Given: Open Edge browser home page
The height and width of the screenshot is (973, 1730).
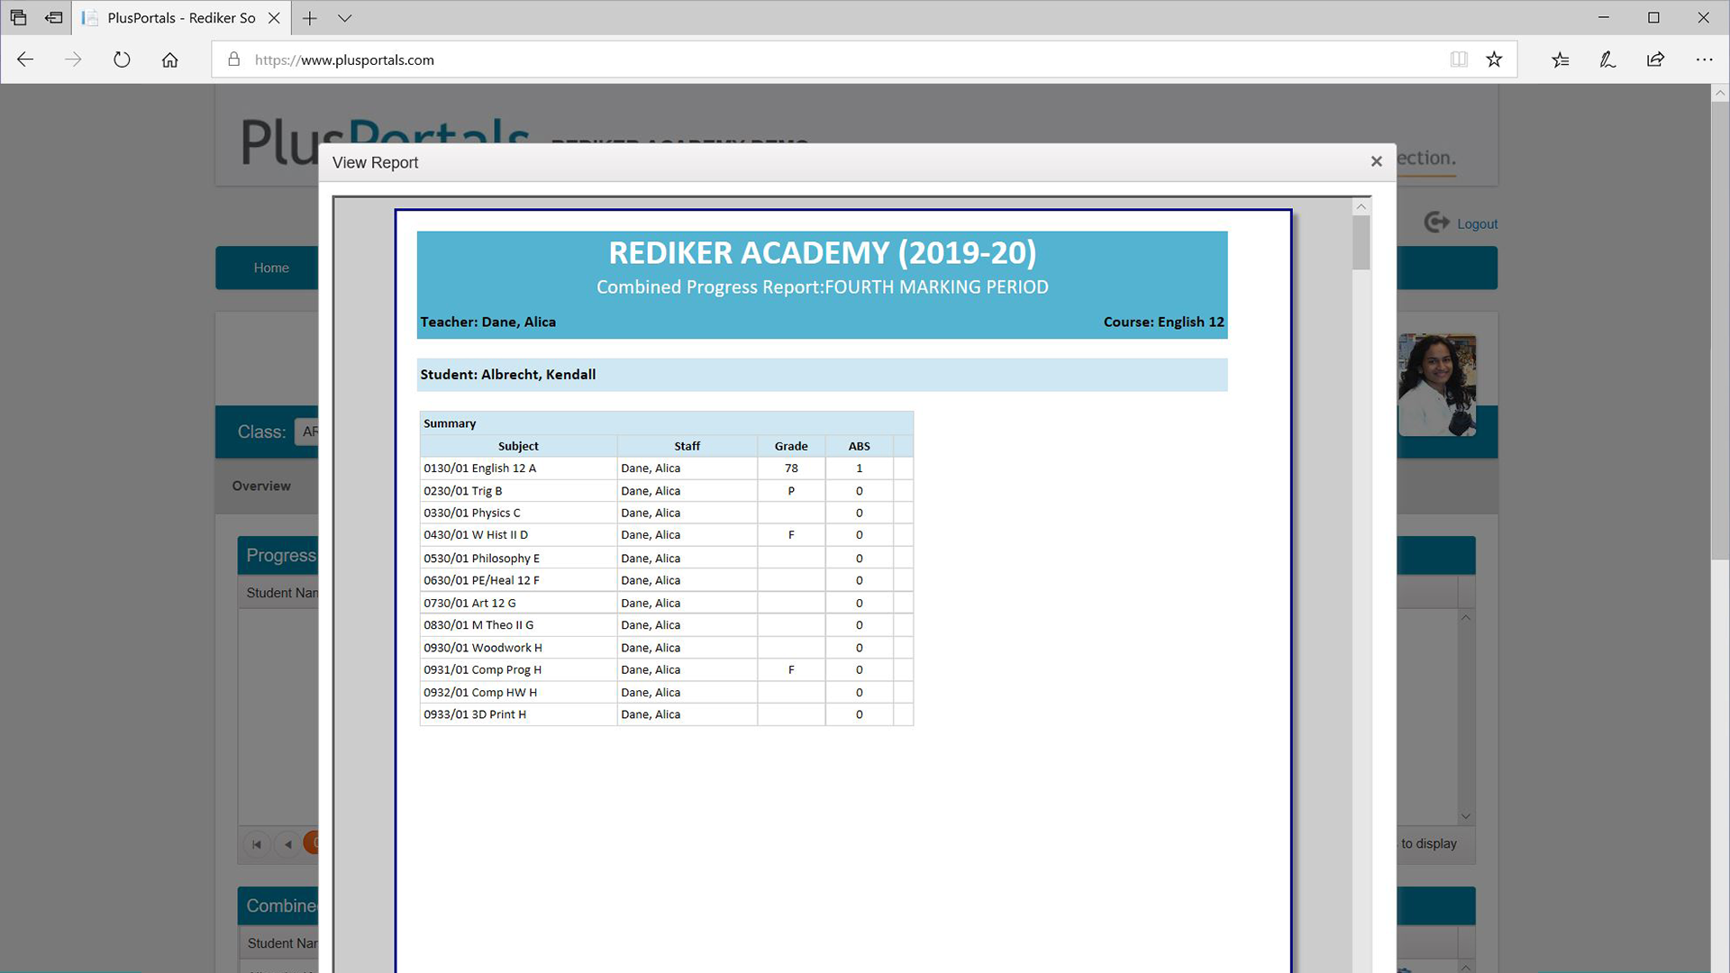Looking at the screenshot, I should point(169,59).
